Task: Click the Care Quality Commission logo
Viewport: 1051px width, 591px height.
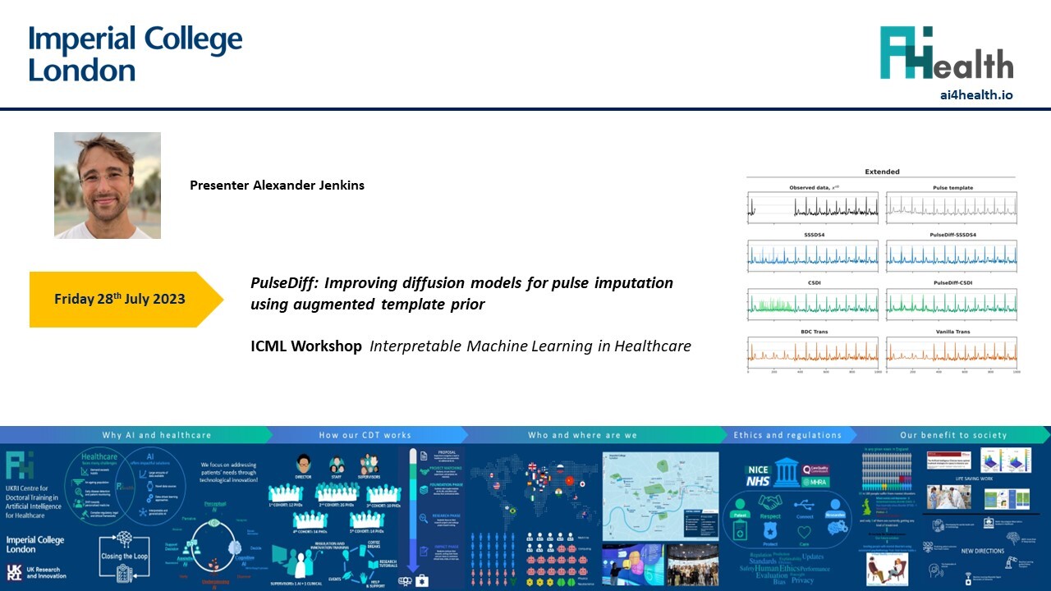Action: tap(815, 470)
